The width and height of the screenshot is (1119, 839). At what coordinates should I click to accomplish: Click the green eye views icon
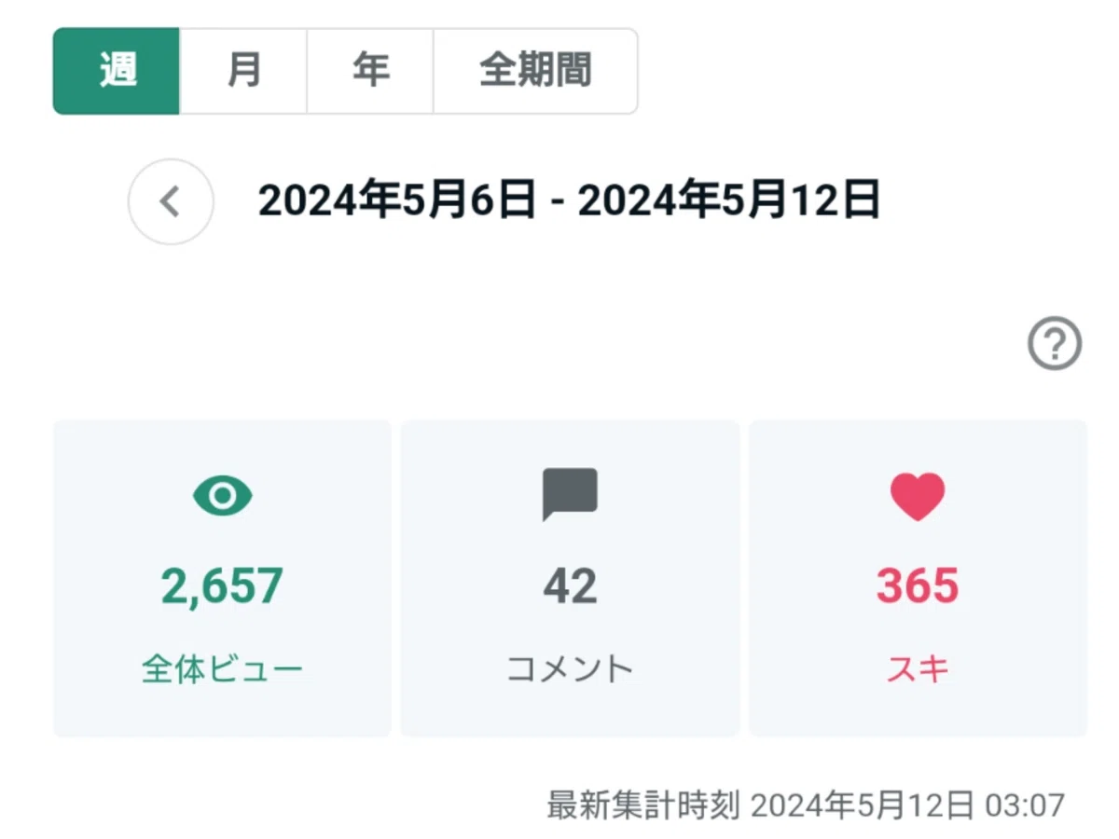[222, 496]
